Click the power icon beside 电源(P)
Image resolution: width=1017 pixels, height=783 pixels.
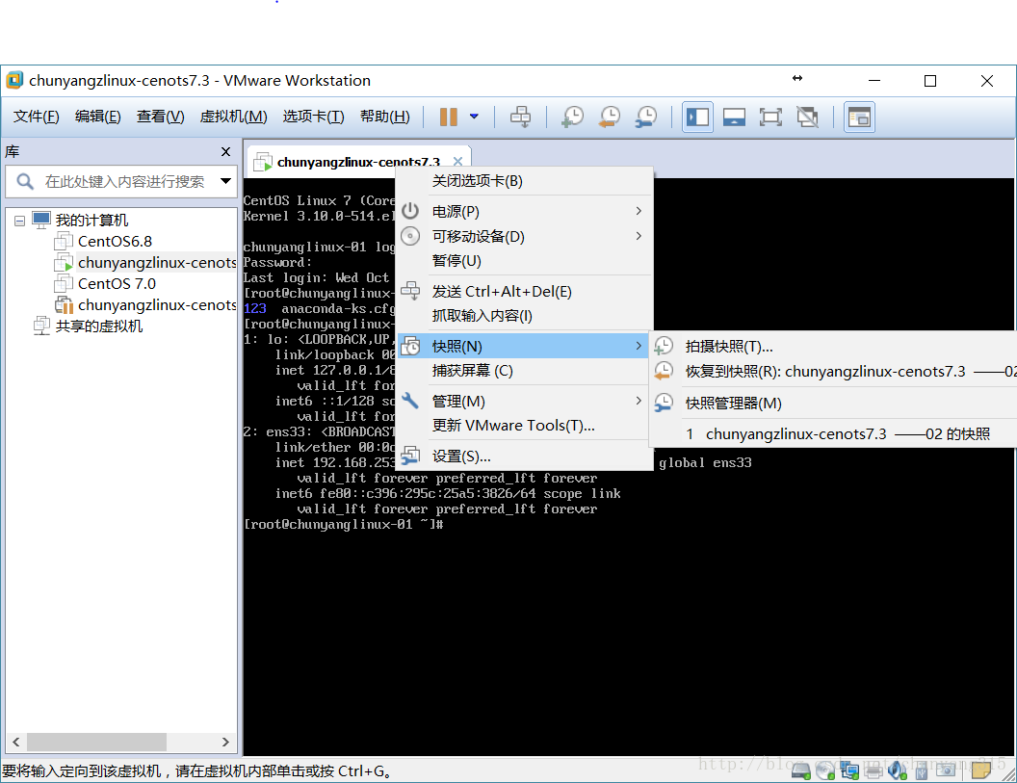(x=410, y=211)
